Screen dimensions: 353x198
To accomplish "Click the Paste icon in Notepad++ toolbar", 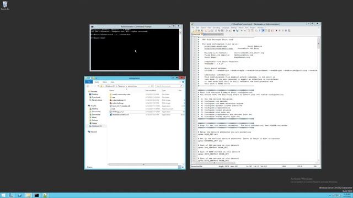I will tap(222, 31).
